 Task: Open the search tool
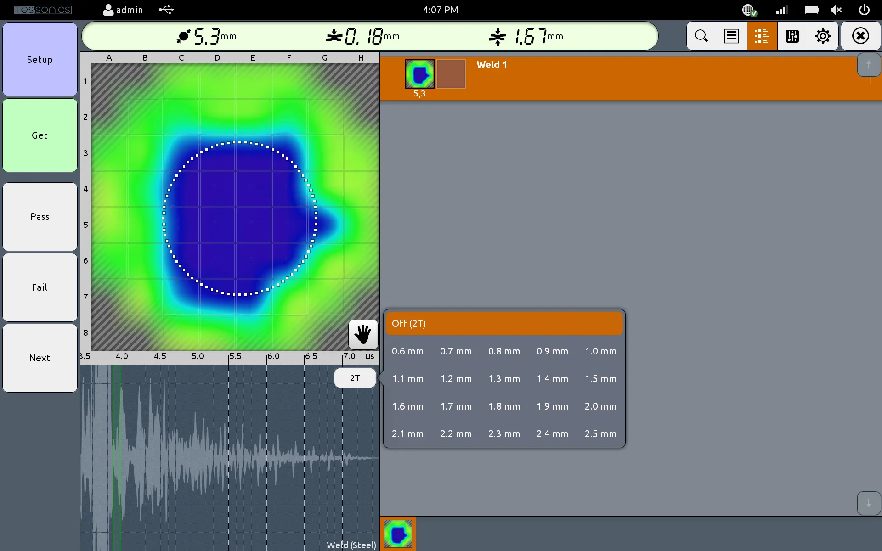[x=701, y=36]
